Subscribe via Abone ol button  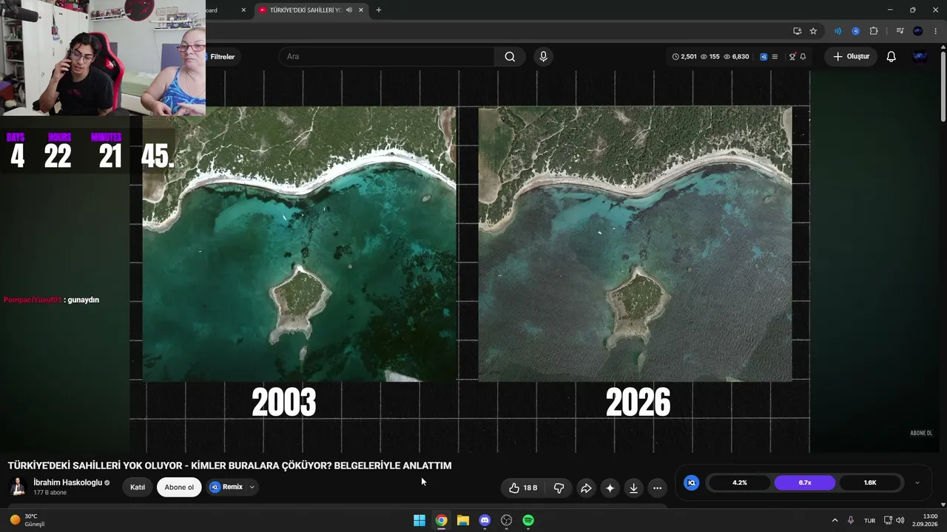[x=179, y=487]
